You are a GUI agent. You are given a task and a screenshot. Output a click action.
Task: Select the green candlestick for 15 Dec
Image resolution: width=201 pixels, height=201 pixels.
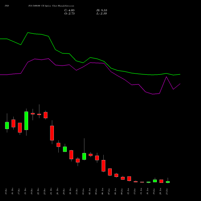pos(7,125)
